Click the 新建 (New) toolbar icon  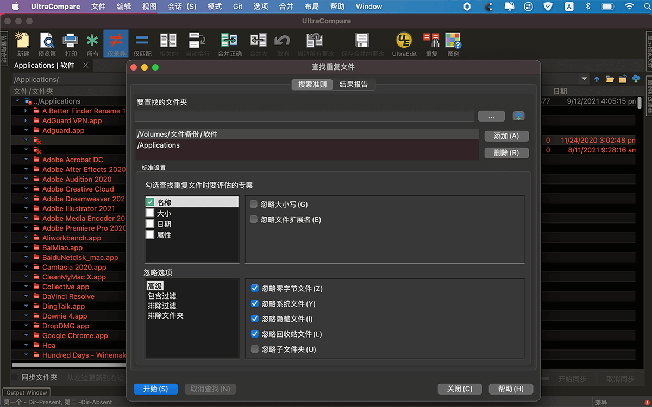pyautogui.click(x=23, y=41)
